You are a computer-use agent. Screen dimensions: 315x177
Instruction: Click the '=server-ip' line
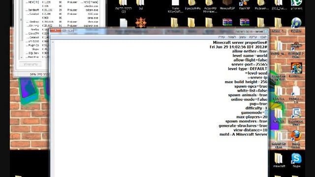tap(257, 78)
